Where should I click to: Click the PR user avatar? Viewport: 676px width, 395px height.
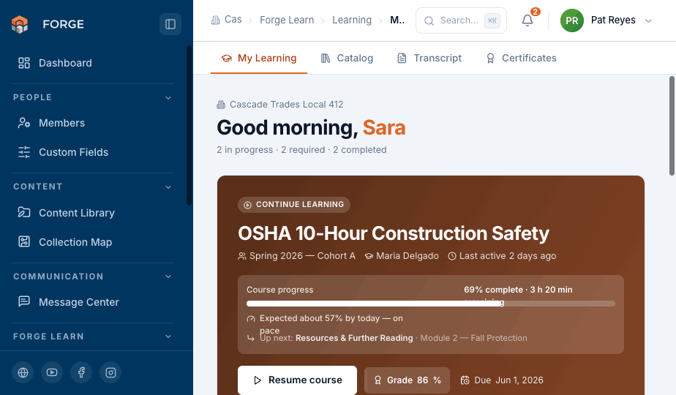click(x=571, y=20)
